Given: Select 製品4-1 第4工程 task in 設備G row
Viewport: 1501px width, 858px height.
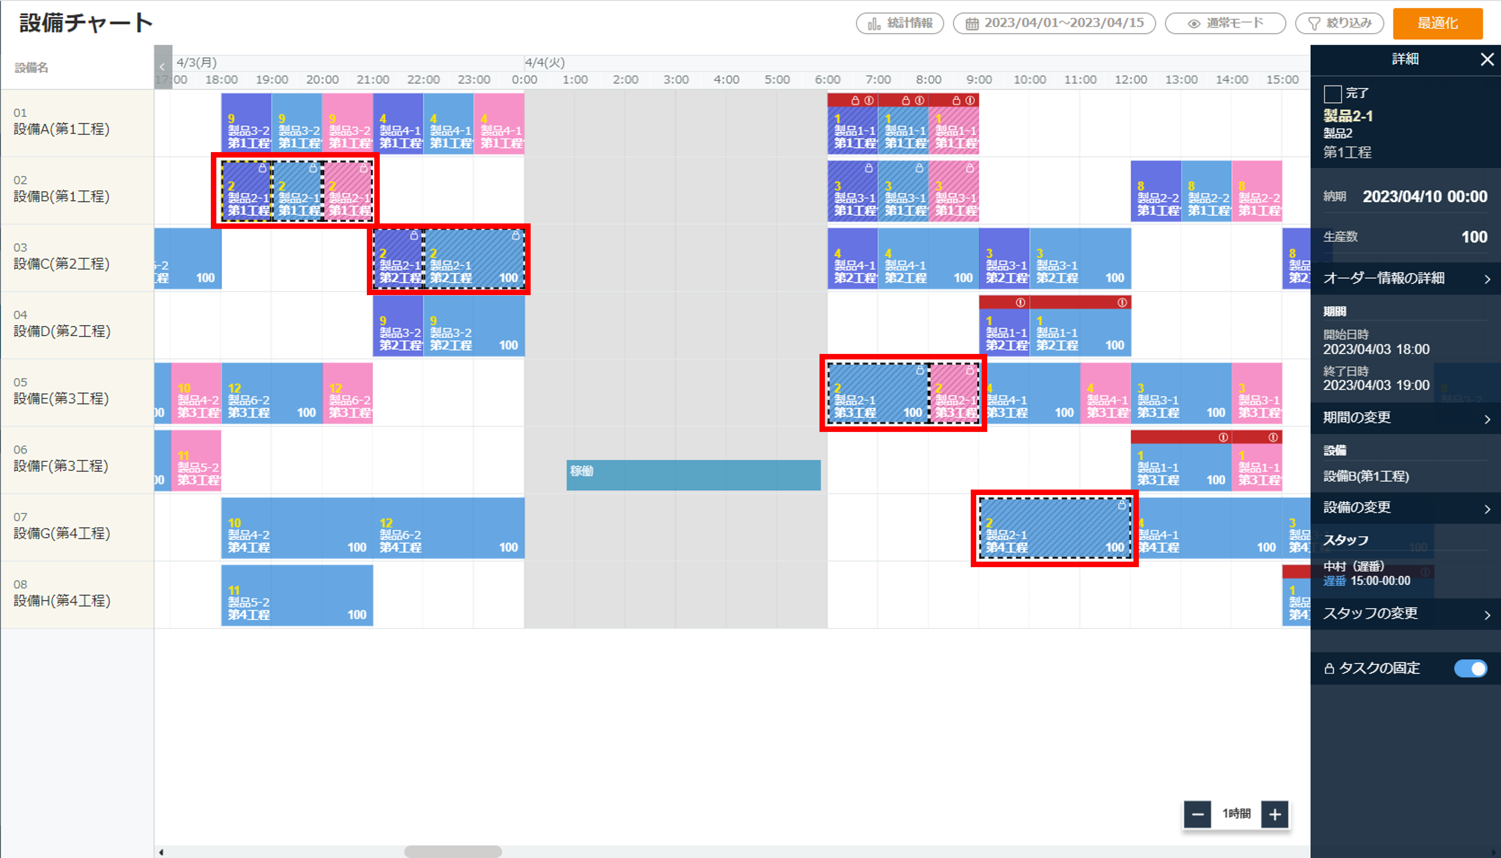Looking at the screenshot, I should (1207, 528).
